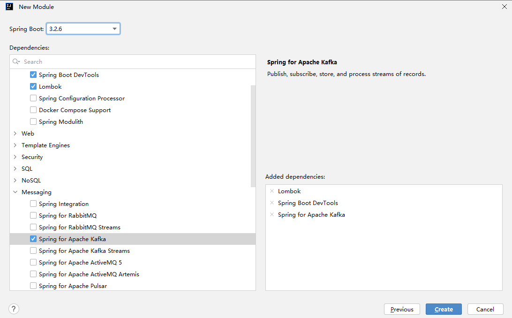This screenshot has width=512, height=318.
Task: Click the help question mark icon
Action: (14, 309)
